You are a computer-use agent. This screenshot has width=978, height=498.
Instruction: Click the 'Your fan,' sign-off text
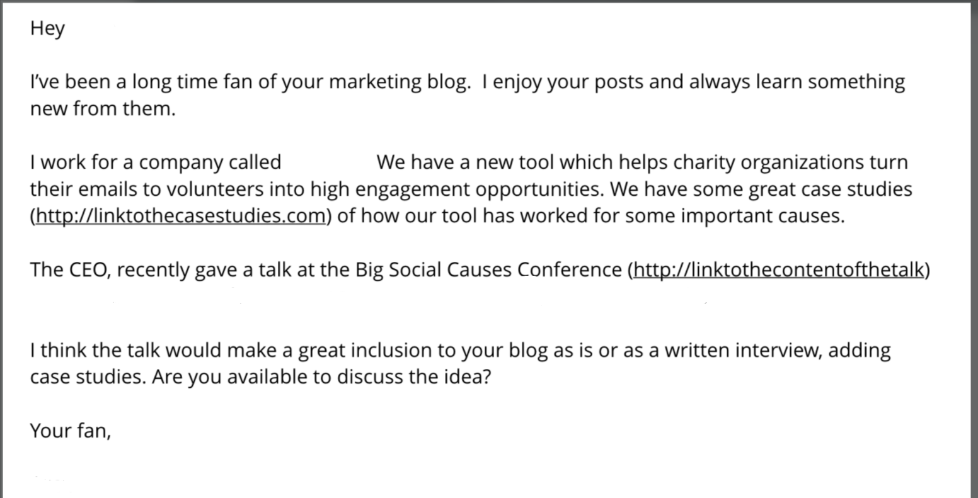tap(71, 431)
